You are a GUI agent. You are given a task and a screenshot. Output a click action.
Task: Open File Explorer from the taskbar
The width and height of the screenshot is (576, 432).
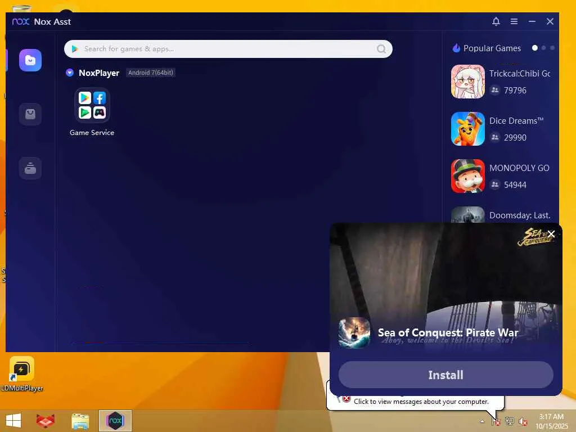click(80, 421)
